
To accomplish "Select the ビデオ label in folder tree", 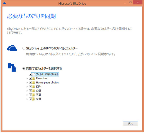I will click(39, 87).
